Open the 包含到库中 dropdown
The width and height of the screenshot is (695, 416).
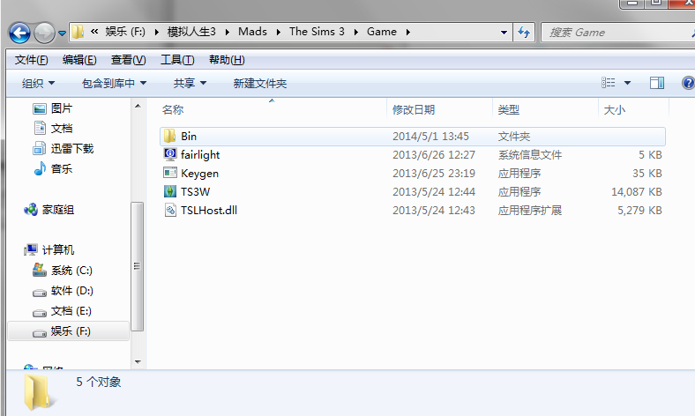click(115, 84)
